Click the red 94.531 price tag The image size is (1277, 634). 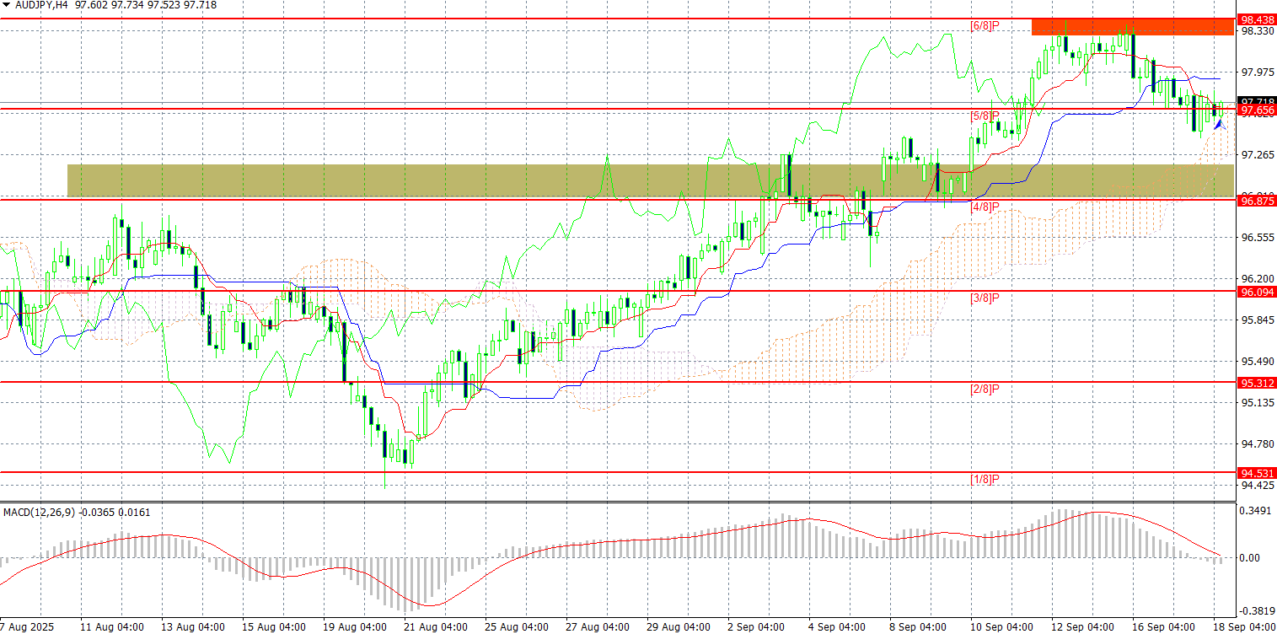coord(1257,473)
